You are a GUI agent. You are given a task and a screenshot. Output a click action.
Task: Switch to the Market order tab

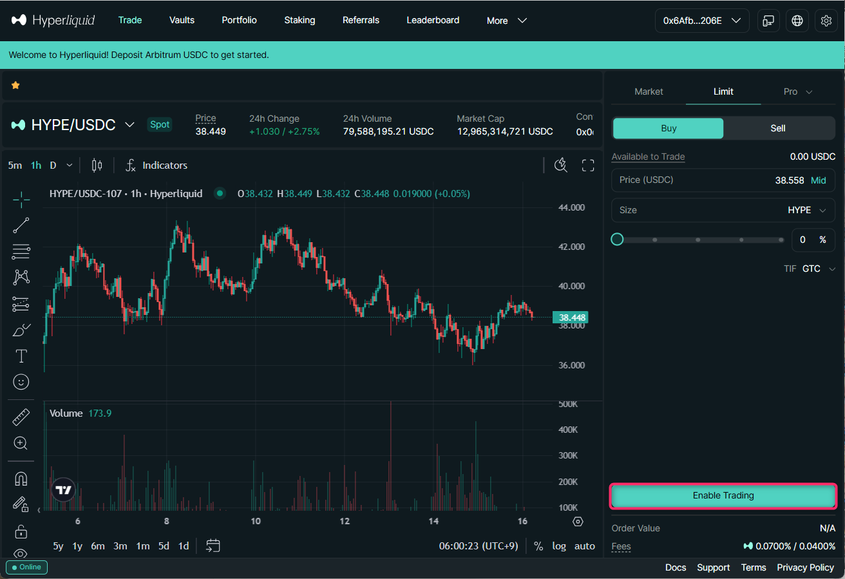click(649, 91)
